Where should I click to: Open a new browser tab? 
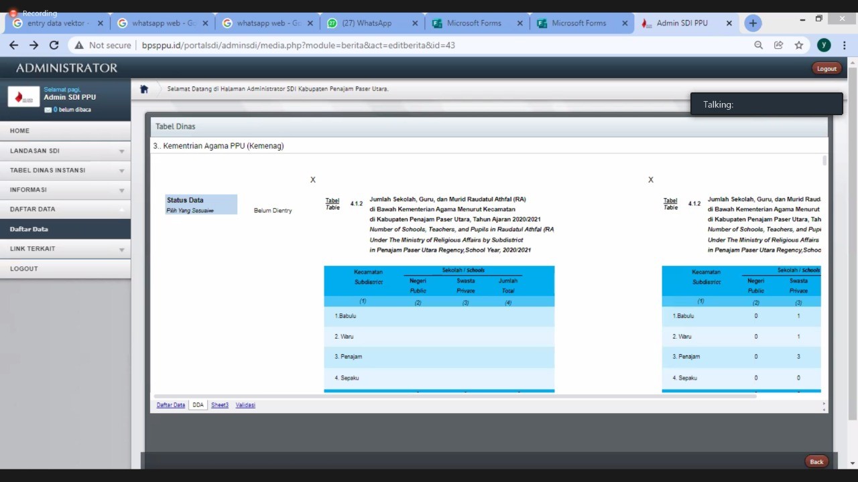click(x=753, y=23)
